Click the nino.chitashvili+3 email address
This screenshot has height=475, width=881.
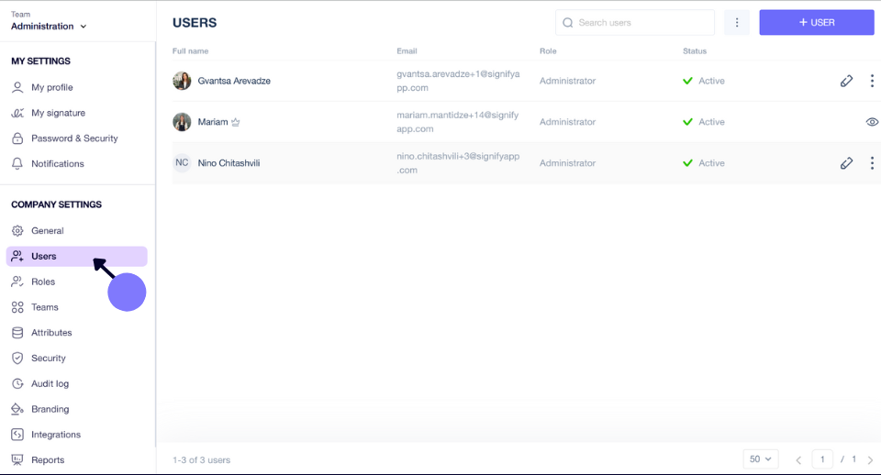[458, 163]
